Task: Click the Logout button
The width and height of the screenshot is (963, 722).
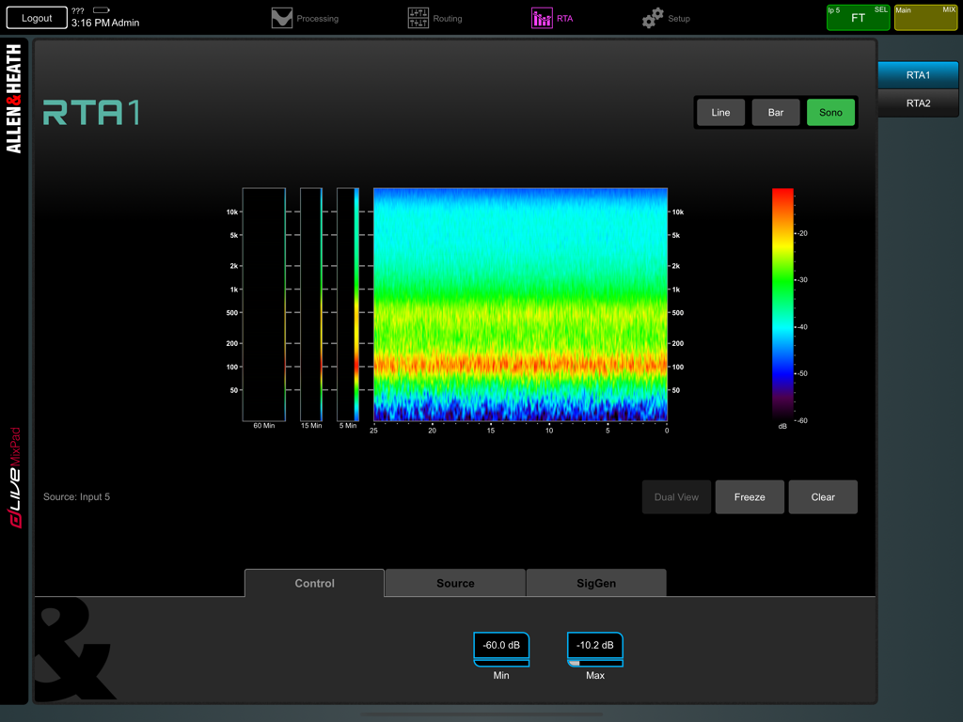Action: click(x=36, y=17)
